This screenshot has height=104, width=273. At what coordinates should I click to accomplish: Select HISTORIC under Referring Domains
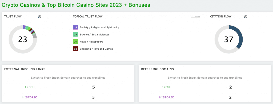point(167,97)
